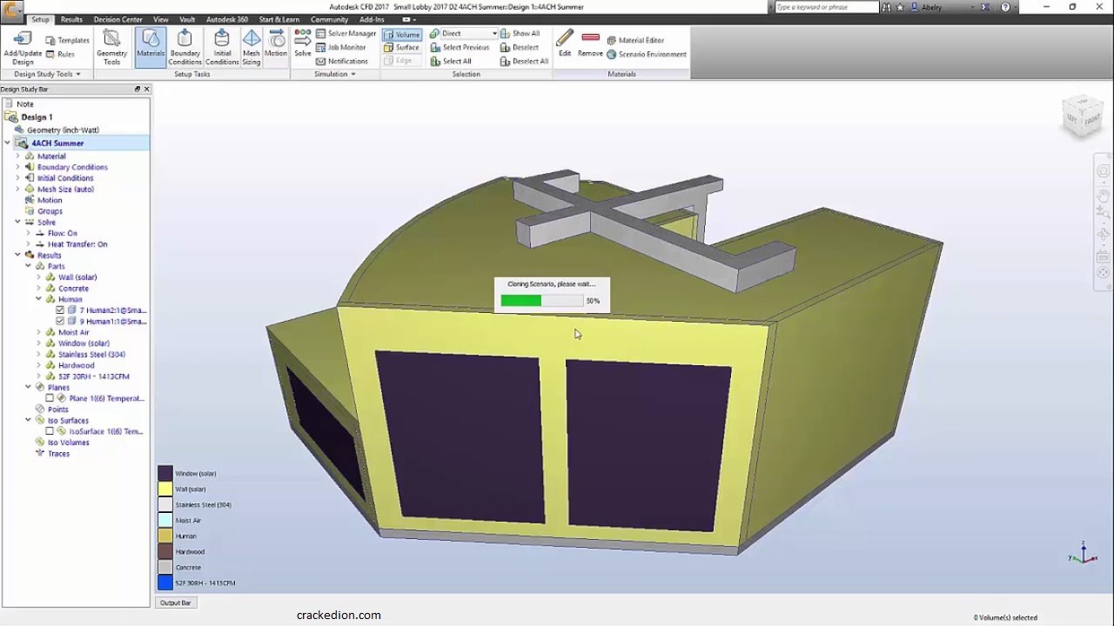
Task: Open the Autodesk 360 tab
Action: (x=226, y=19)
